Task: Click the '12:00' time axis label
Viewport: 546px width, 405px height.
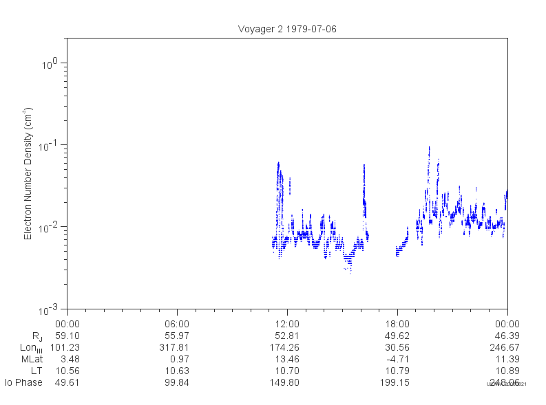Action: (x=287, y=324)
